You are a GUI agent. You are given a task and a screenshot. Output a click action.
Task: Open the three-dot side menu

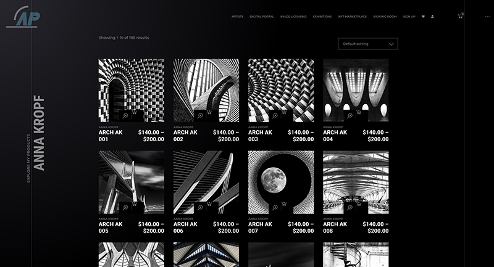coord(487,17)
